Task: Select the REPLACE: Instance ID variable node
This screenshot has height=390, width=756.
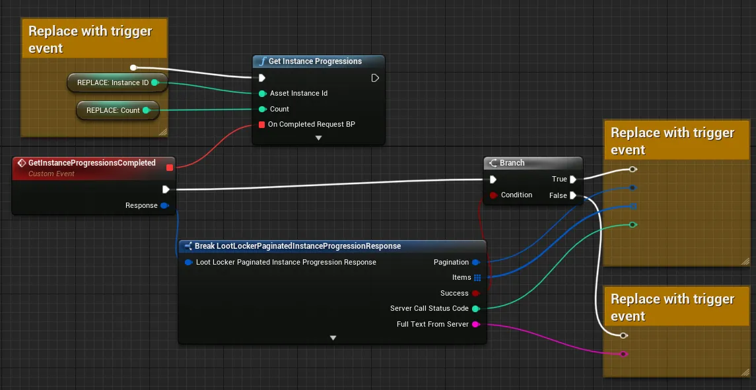Action: [117, 82]
